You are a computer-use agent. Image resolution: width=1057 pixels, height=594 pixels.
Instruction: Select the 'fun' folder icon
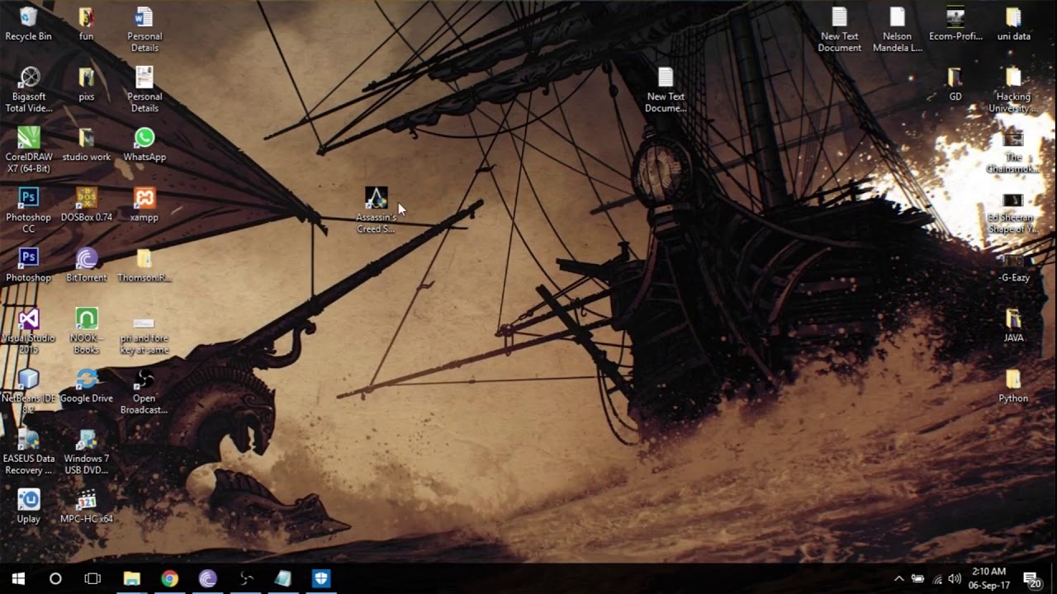click(86, 24)
